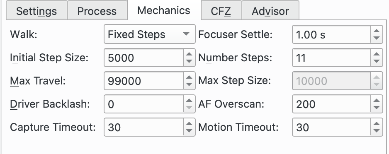Decrease Motion Timeout with down arrow
This screenshot has height=154, width=389.
click(377, 131)
